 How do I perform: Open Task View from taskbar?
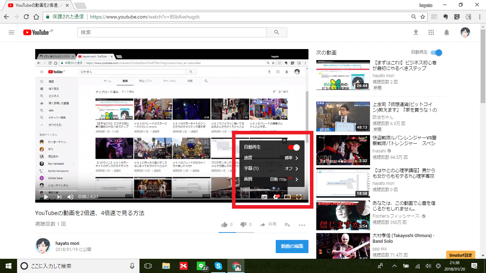coord(148,266)
